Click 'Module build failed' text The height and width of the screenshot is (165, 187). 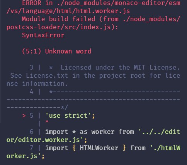tap(59, 19)
